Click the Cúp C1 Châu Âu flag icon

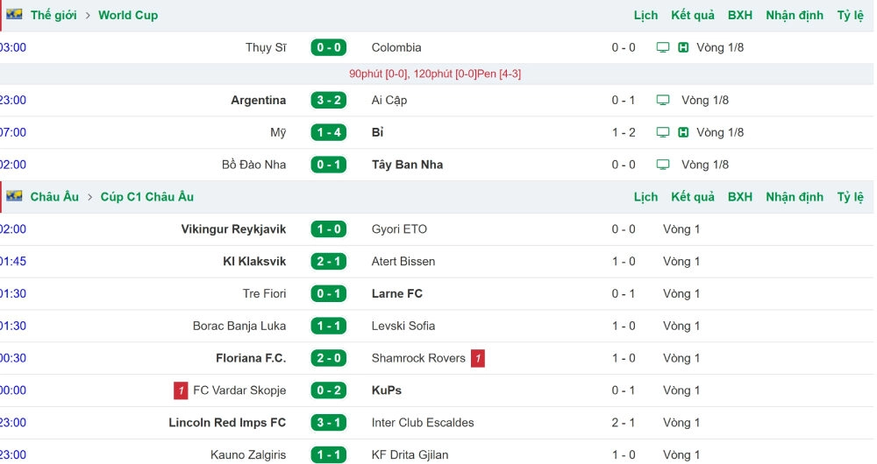point(14,196)
